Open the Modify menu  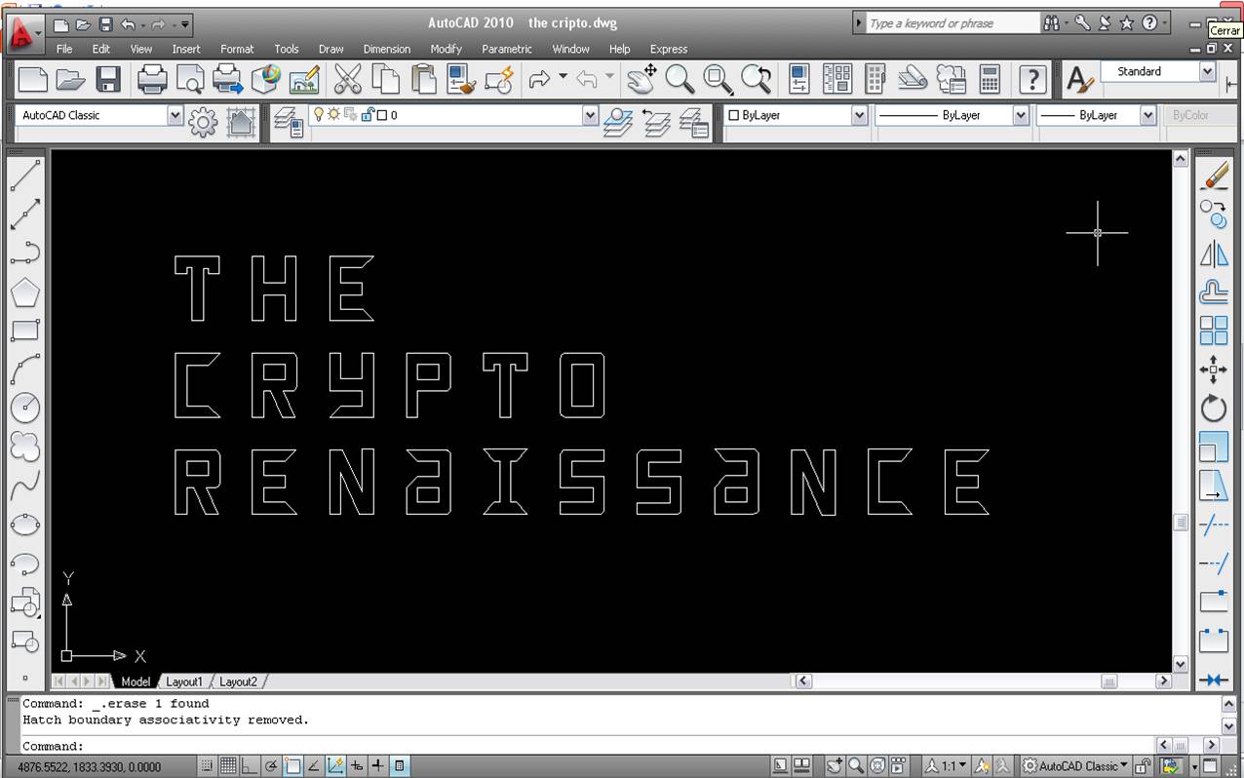pos(447,49)
